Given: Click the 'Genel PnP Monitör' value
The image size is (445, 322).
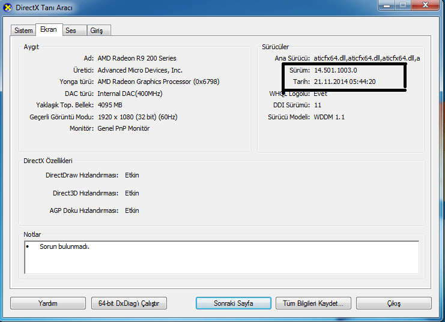Looking at the screenshot, I should point(124,128).
